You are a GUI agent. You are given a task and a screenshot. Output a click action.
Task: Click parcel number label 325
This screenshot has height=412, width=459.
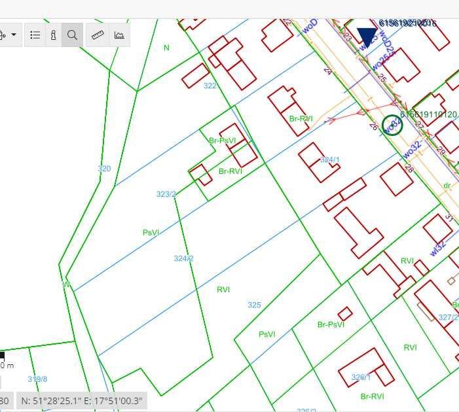254,305
